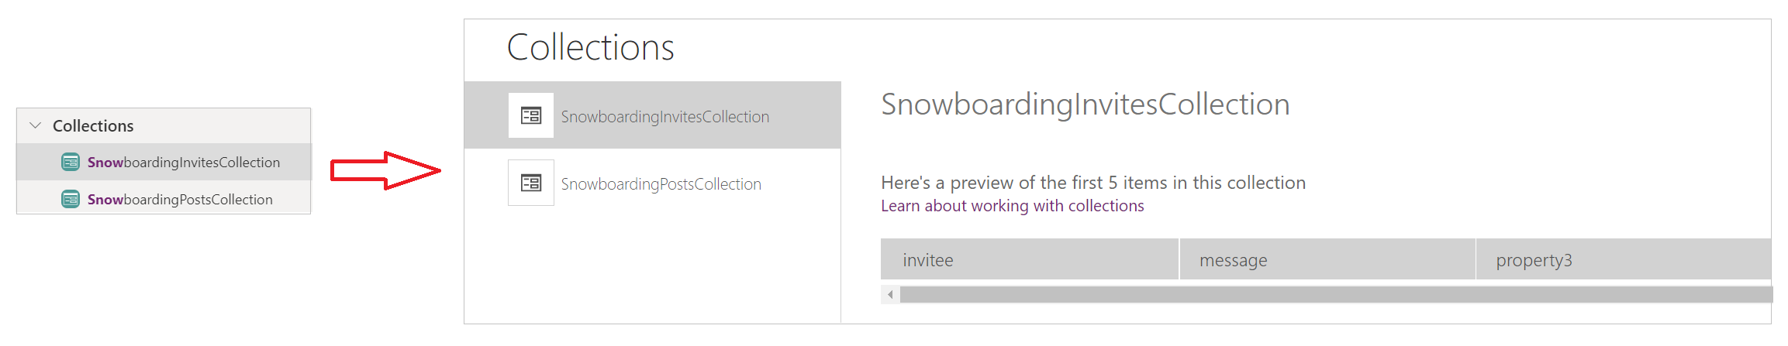This screenshot has width=1788, height=346.
Task: Click the horizontal scrollbar left arrow
Action: pyautogui.click(x=890, y=295)
